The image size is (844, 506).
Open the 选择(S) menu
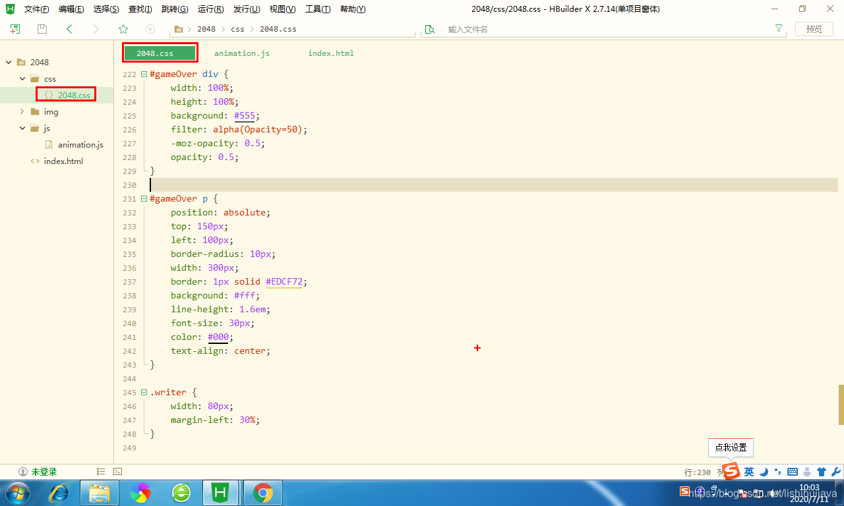pyautogui.click(x=106, y=9)
